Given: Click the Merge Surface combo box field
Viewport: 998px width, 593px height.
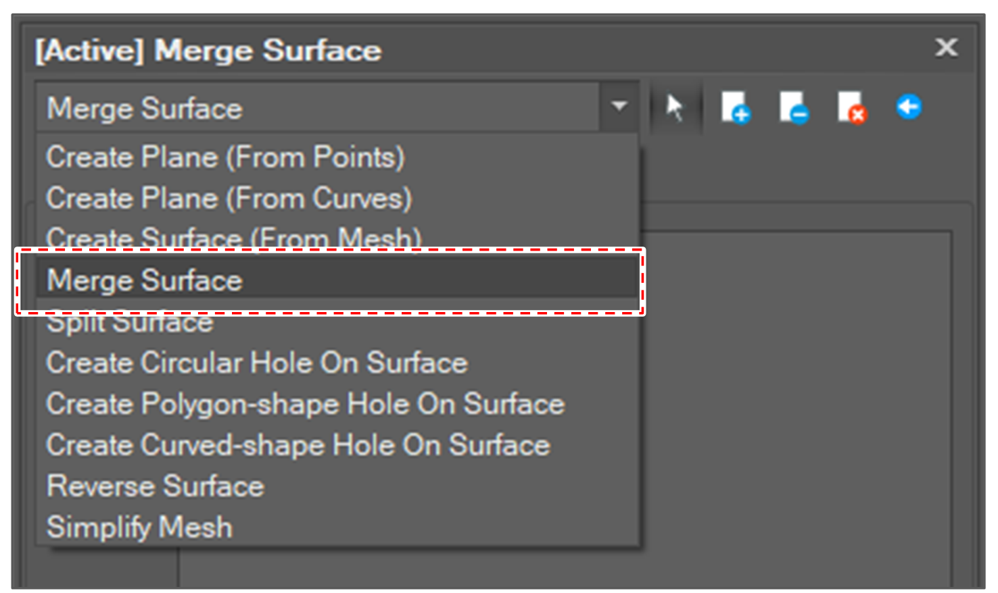Looking at the screenshot, I should tap(318, 108).
